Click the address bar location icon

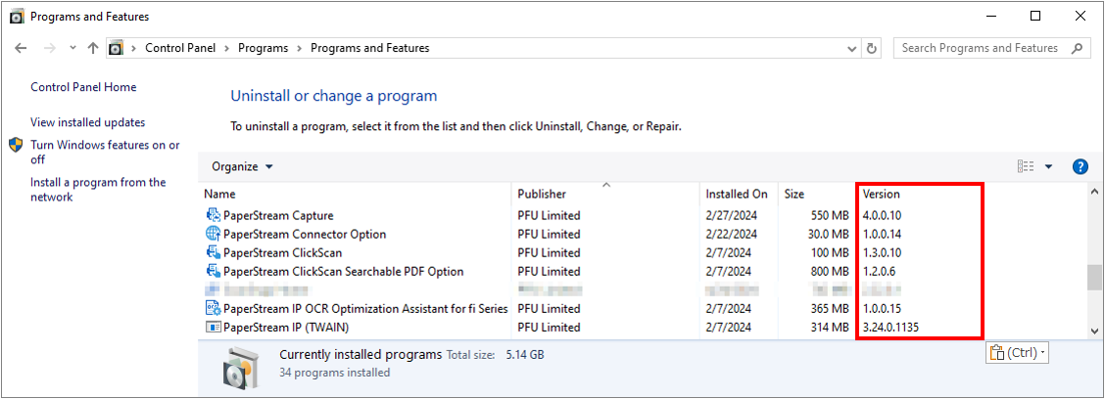pyautogui.click(x=116, y=49)
